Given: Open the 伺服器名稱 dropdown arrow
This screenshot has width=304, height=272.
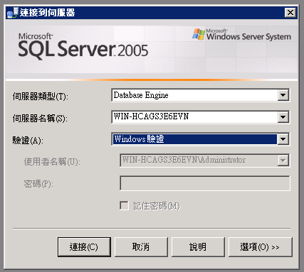Looking at the screenshot, I should pyautogui.click(x=283, y=117).
